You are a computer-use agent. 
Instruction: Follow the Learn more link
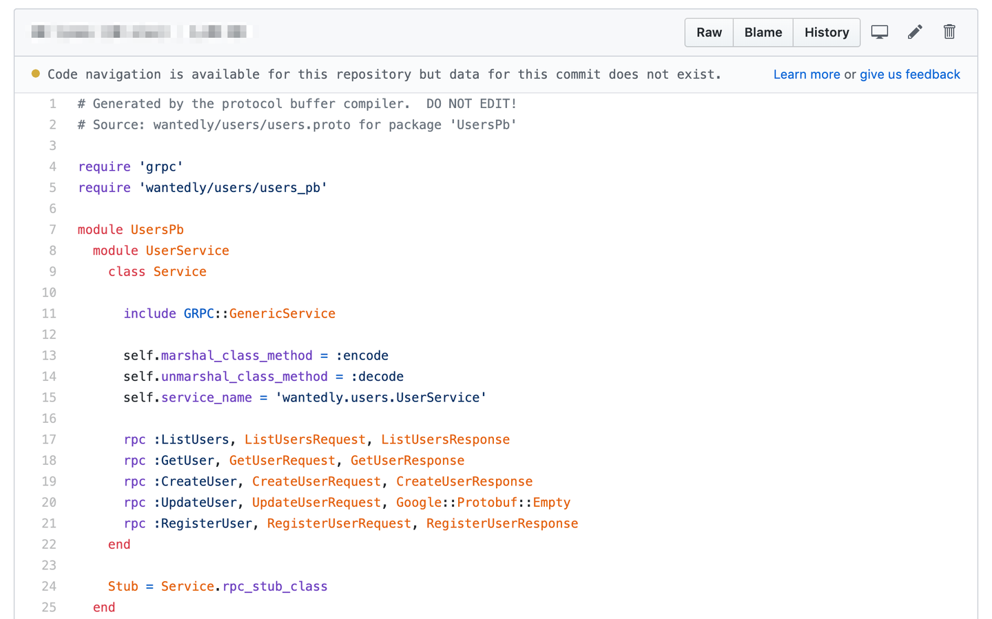806,74
